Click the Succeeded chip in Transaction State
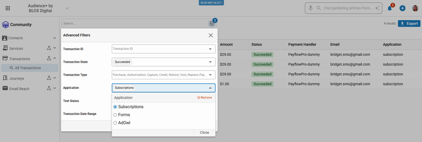 click(123, 62)
